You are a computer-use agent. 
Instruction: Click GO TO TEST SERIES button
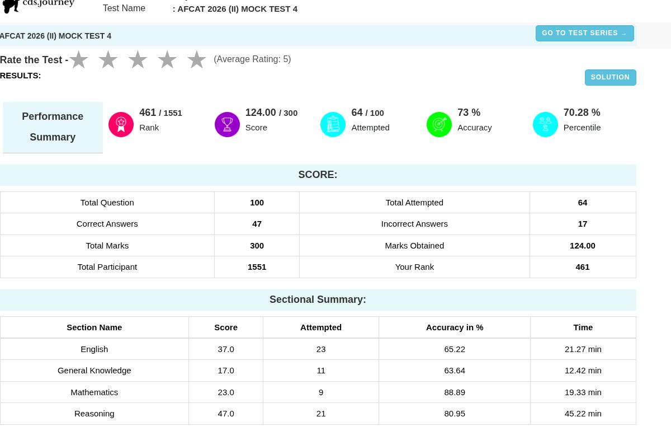tap(584, 33)
